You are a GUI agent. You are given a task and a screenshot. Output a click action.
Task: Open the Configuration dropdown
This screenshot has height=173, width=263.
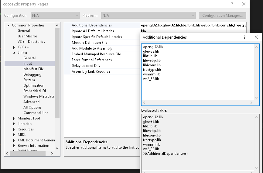[55, 16]
